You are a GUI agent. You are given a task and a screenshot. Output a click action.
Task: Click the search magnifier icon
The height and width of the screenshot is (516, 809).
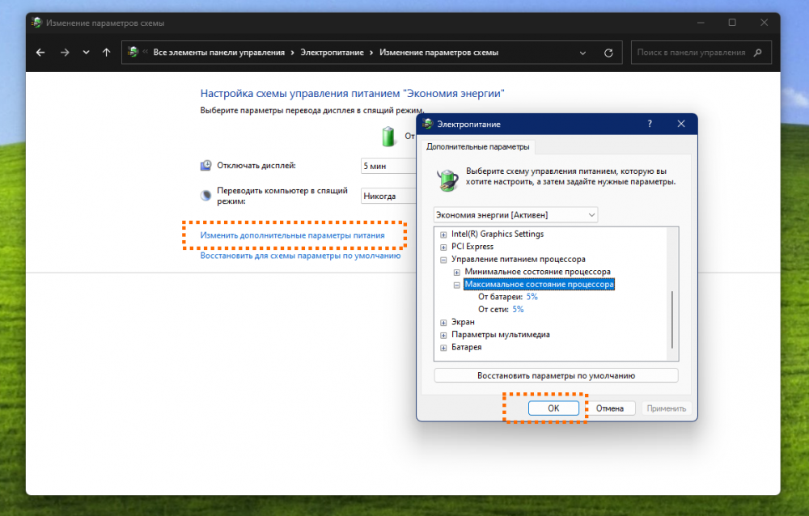(x=757, y=53)
